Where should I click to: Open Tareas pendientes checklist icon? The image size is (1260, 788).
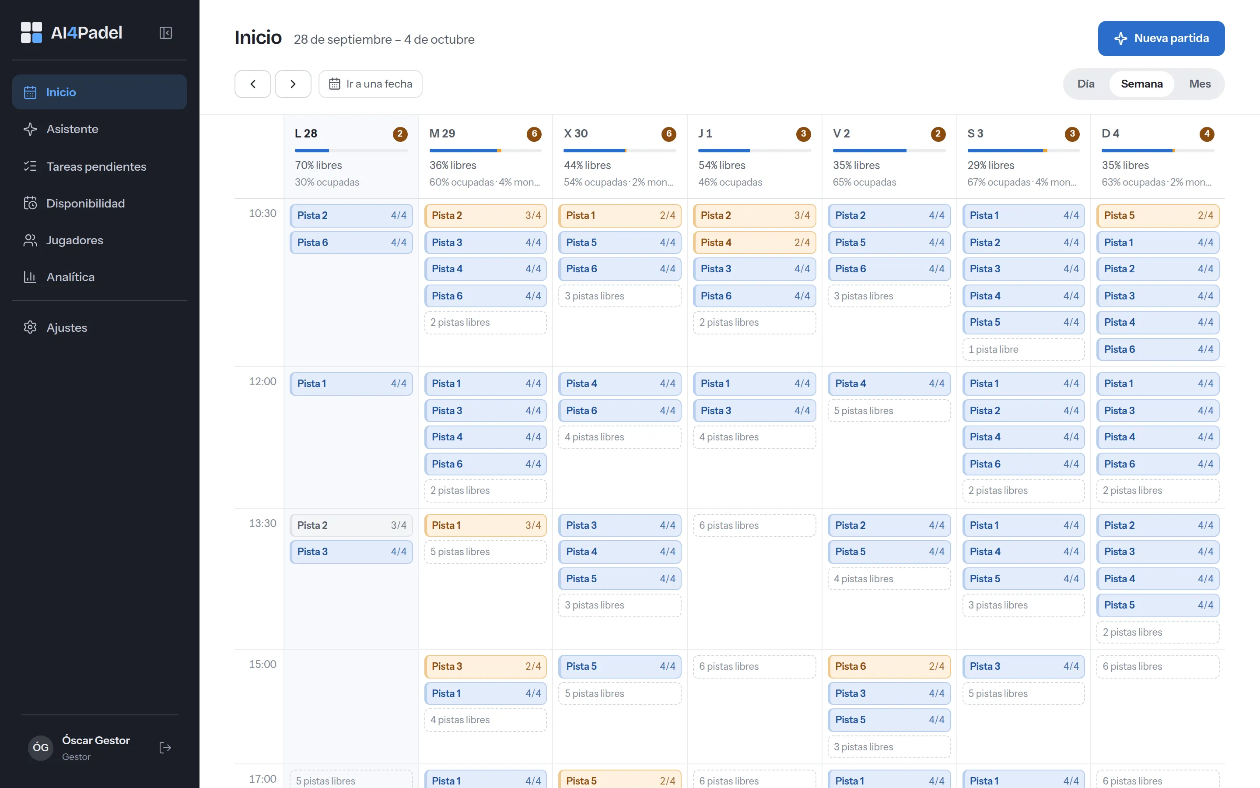coord(30,166)
